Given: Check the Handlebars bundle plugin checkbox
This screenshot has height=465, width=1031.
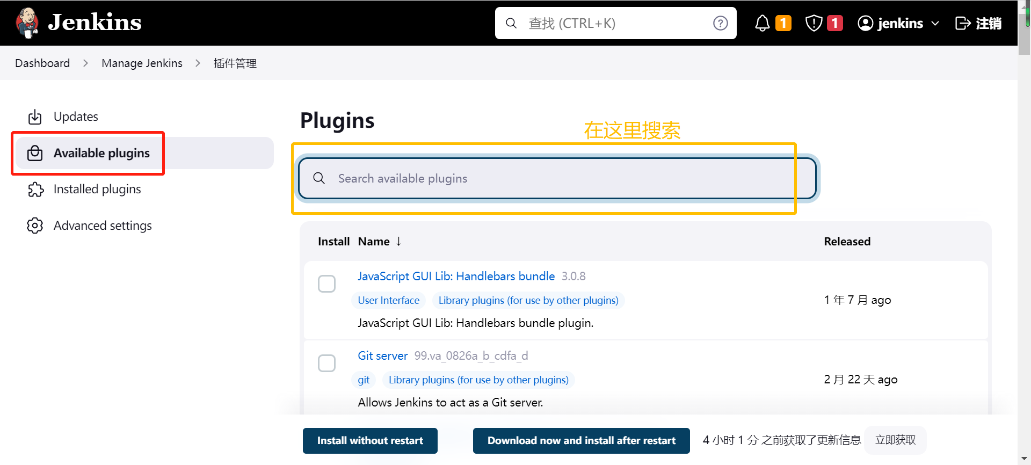Looking at the screenshot, I should pos(326,284).
